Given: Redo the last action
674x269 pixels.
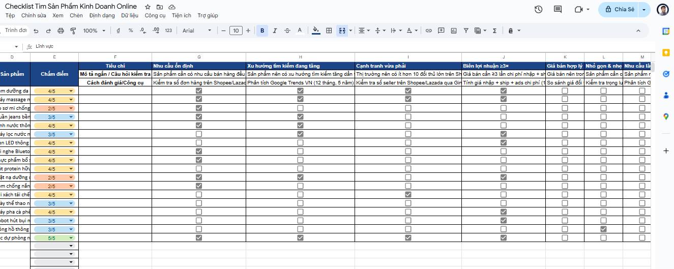Looking at the screenshot, I should tap(48, 31).
